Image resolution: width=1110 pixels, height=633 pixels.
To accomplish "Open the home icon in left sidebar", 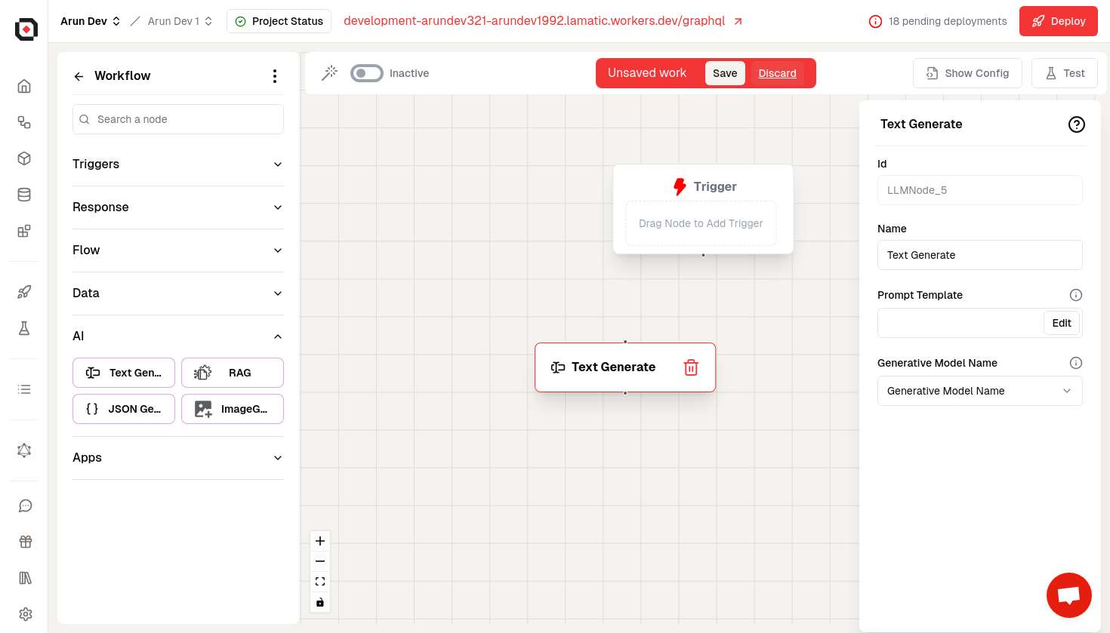I will [x=24, y=86].
